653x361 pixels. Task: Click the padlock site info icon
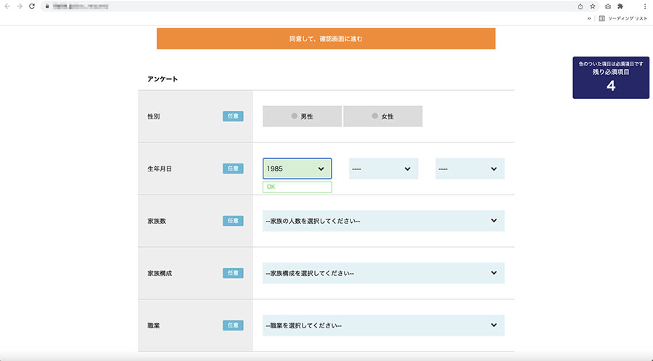coord(46,6)
